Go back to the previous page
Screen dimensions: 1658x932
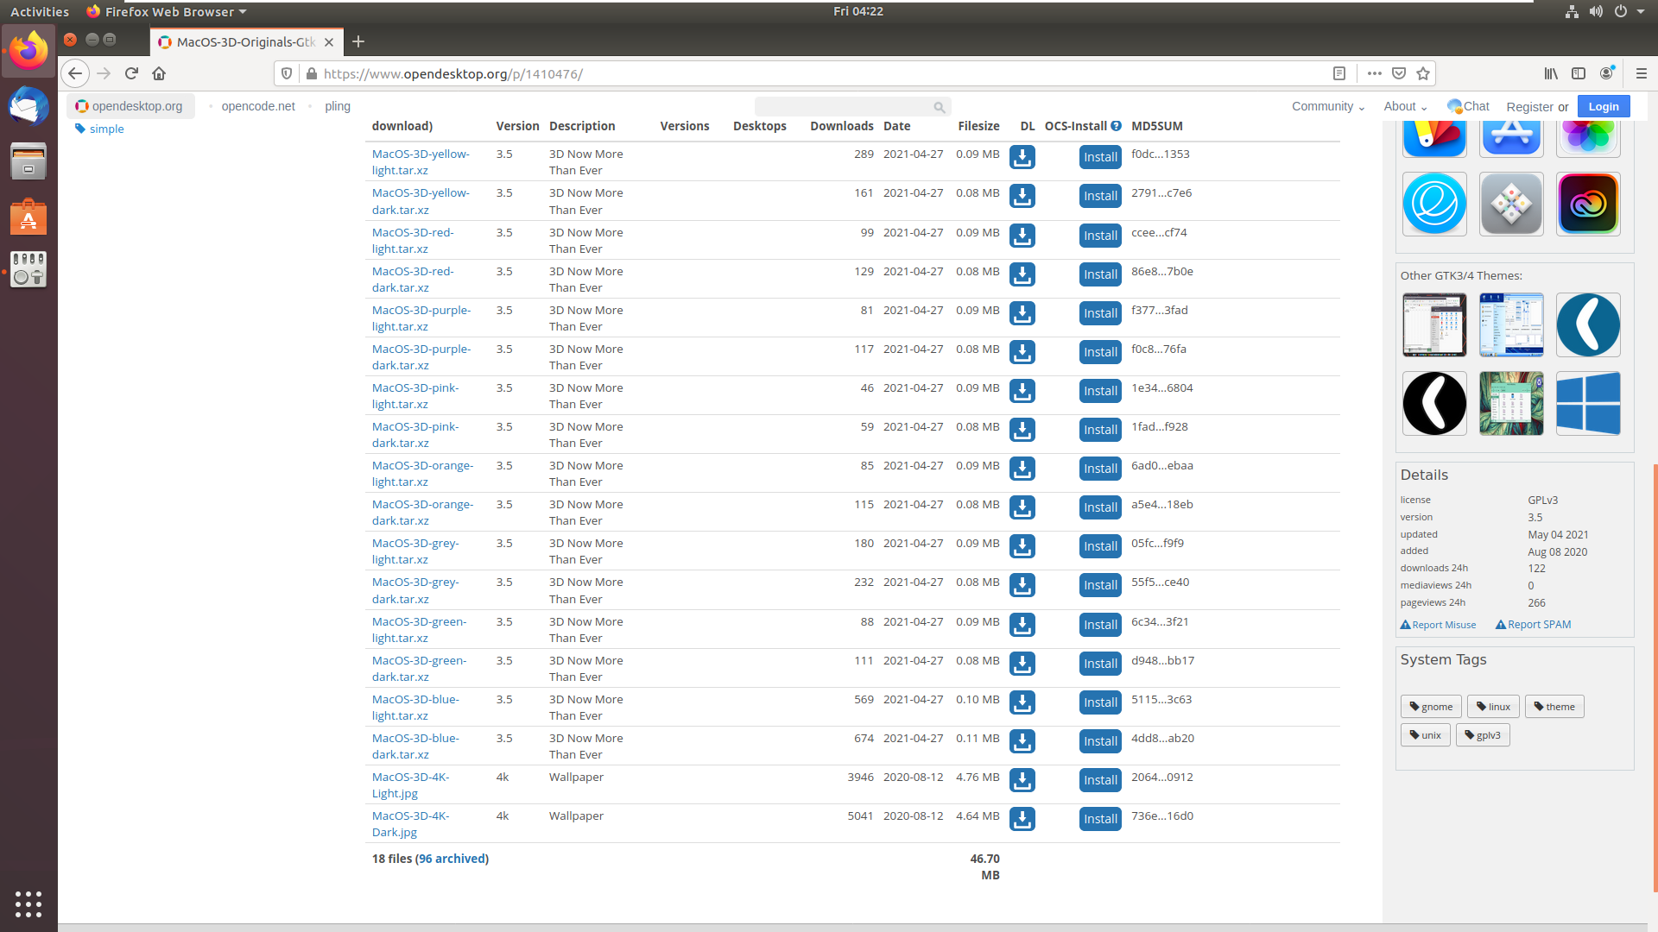pyautogui.click(x=75, y=73)
